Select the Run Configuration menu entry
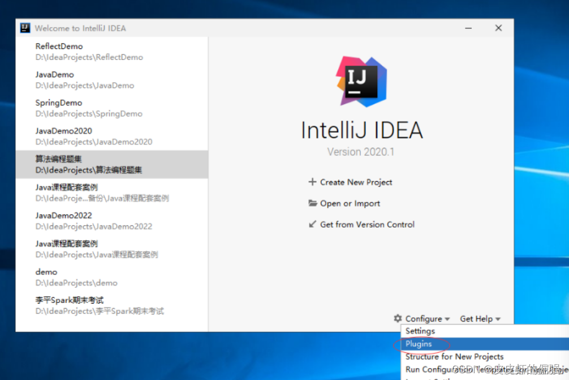 click(x=485, y=369)
